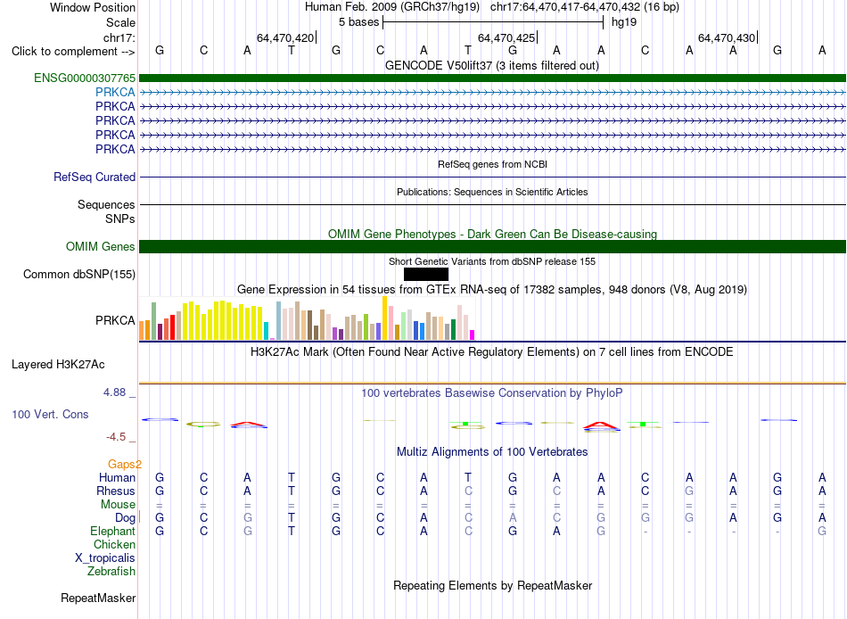
Task: Click the green ENSG00000307765 gene bar
Action: click(x=492, y=78)
